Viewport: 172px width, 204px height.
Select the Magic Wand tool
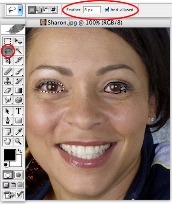coord(18,51)
